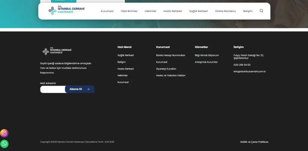Click the footer hospital logo
Viewport: 308px width, 151px height.
(x=57, y=51)
